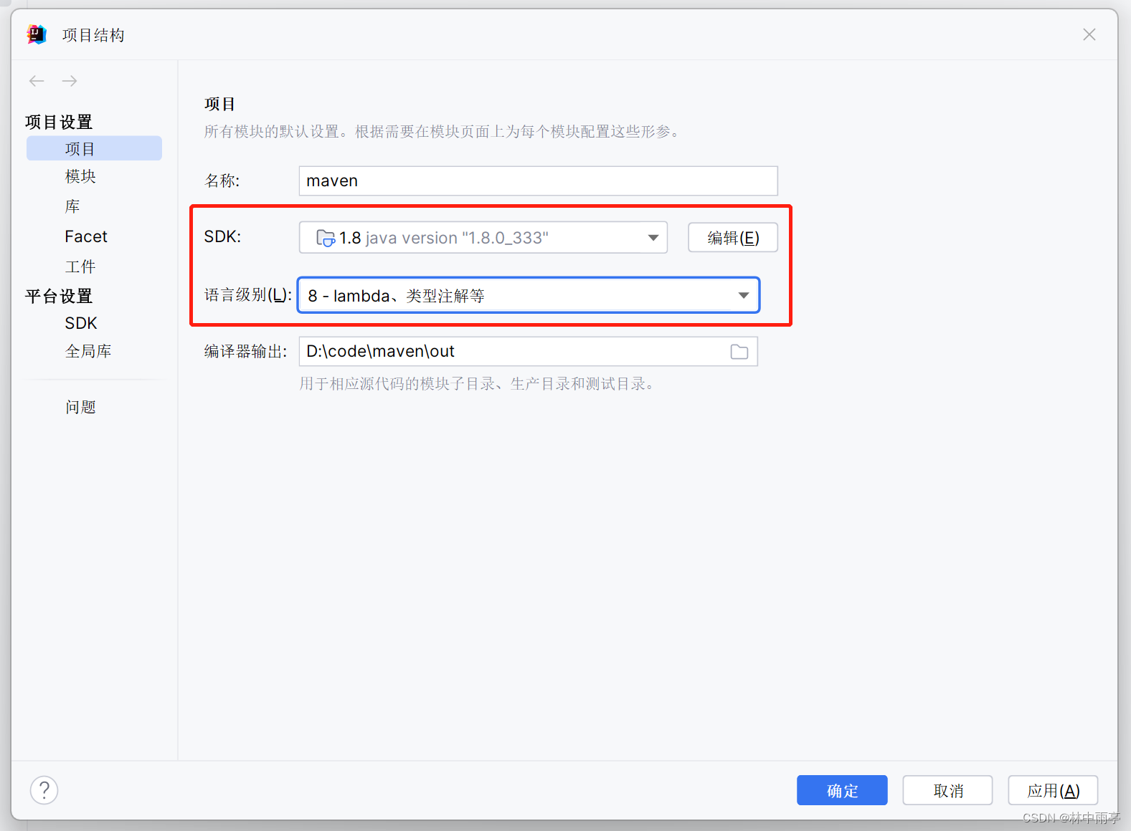Screen dimensions: 1131x831
Task: Confirm with the 确定 button
Action: (x=842, y=790)
